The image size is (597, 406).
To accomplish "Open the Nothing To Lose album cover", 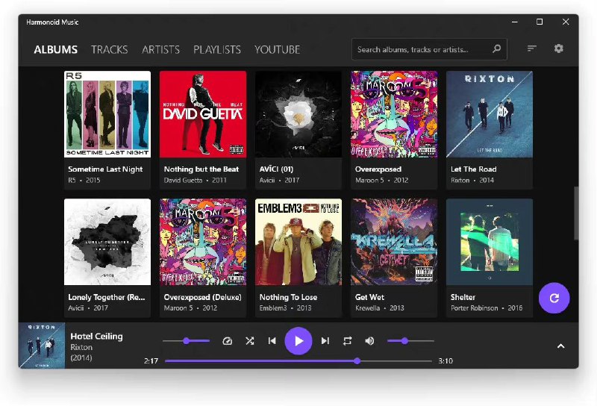I will point(298,242).
